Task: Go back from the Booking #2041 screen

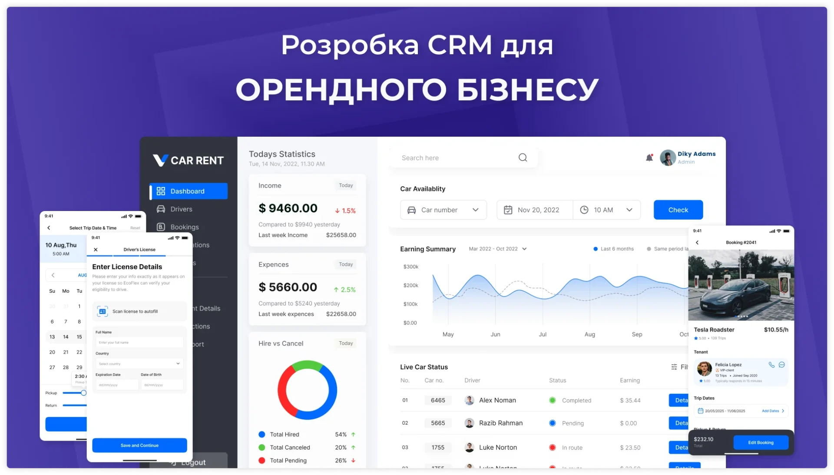Action: click(697, 243)
